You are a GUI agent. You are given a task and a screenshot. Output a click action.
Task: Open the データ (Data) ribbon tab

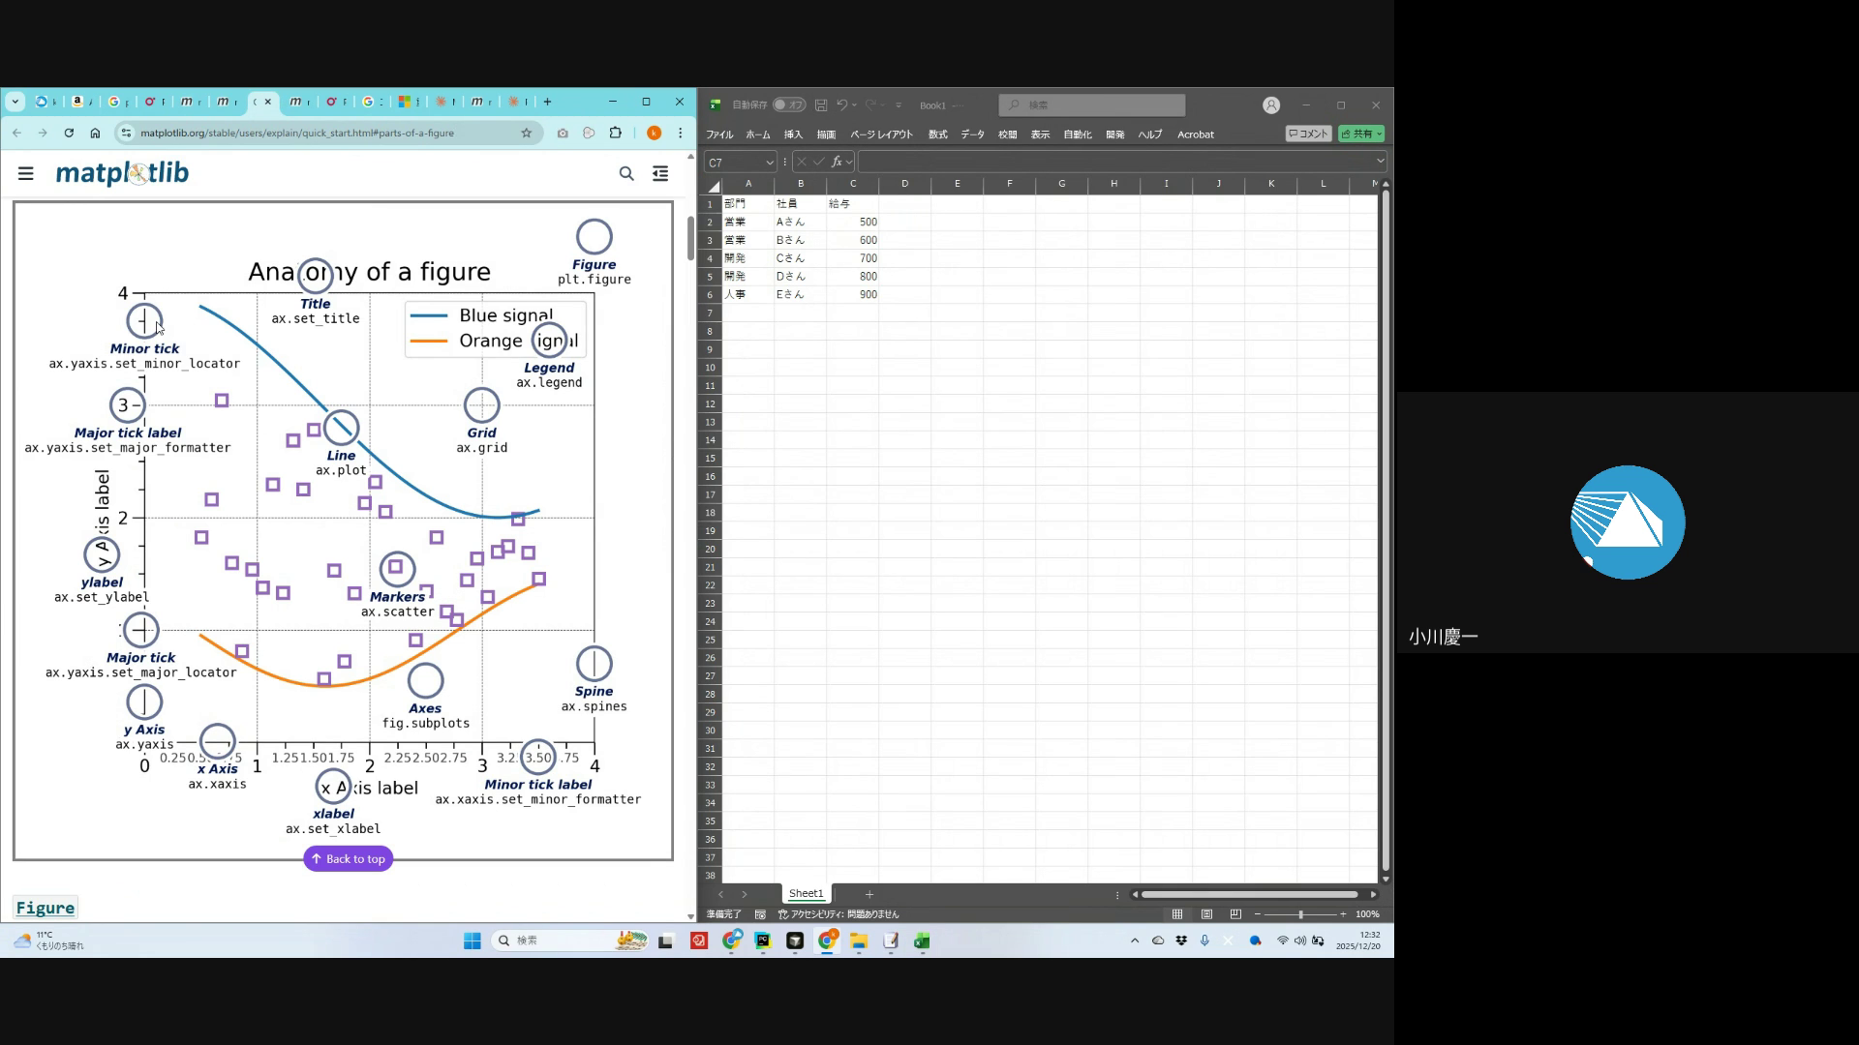coord(972,134)
